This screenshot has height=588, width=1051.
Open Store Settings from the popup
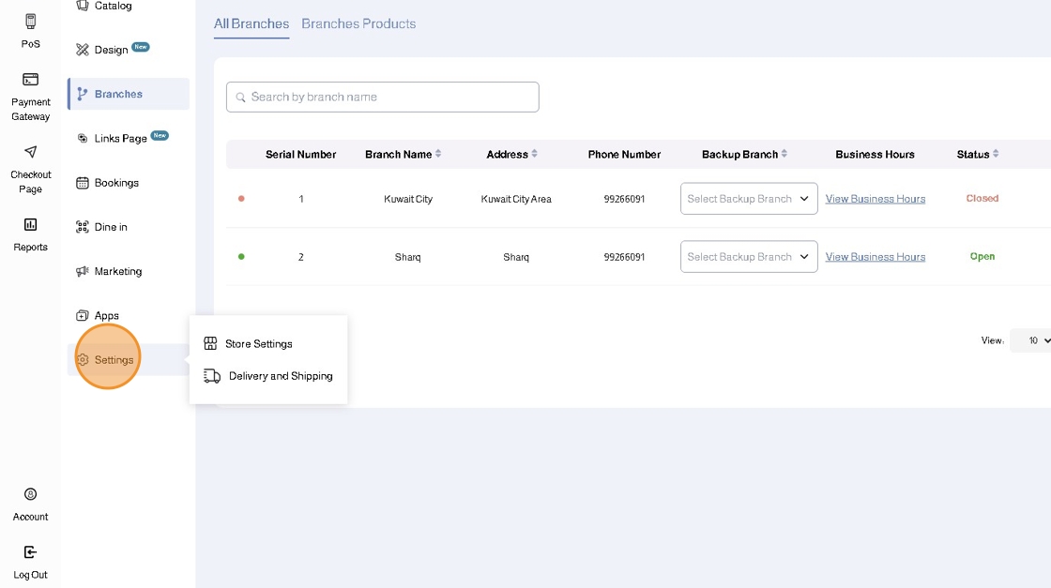point(258,344)
